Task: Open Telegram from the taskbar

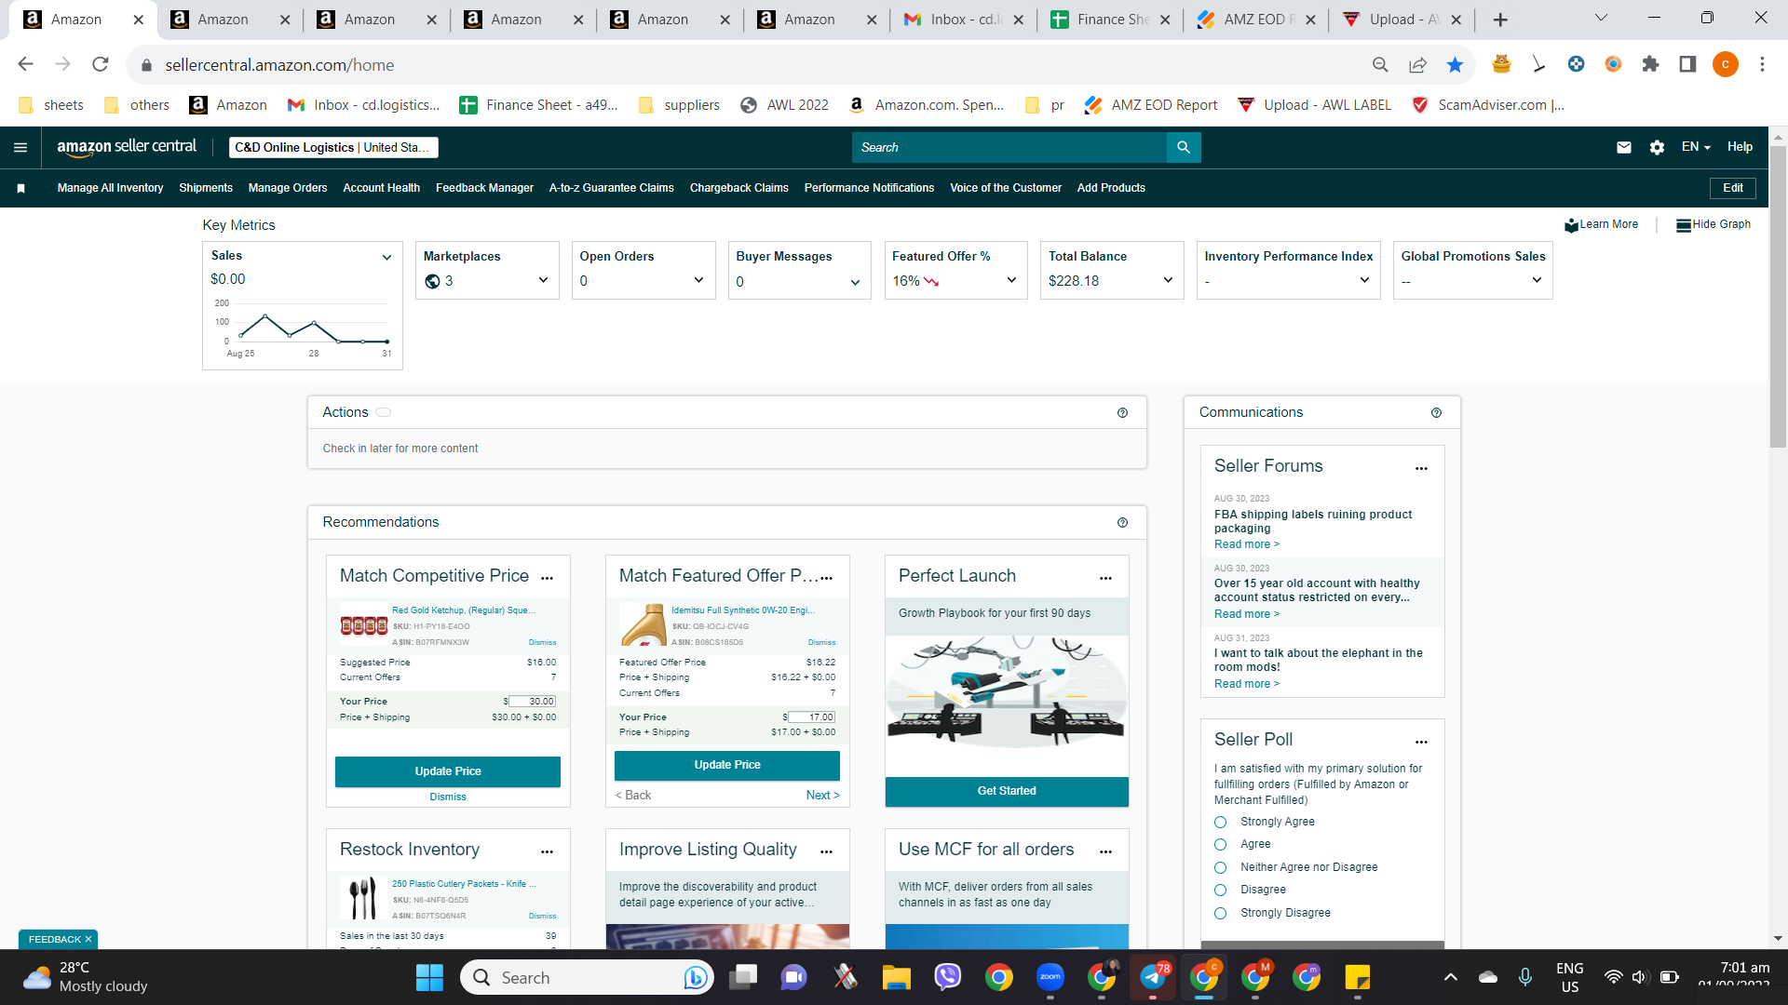Action: click(1153, 977)
